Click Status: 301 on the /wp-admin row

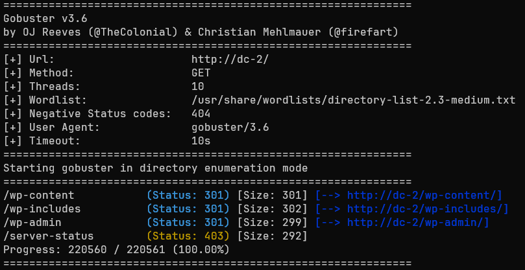click(x=188, y=223)
